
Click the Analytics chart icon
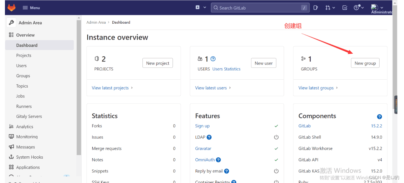click(11, 126)
